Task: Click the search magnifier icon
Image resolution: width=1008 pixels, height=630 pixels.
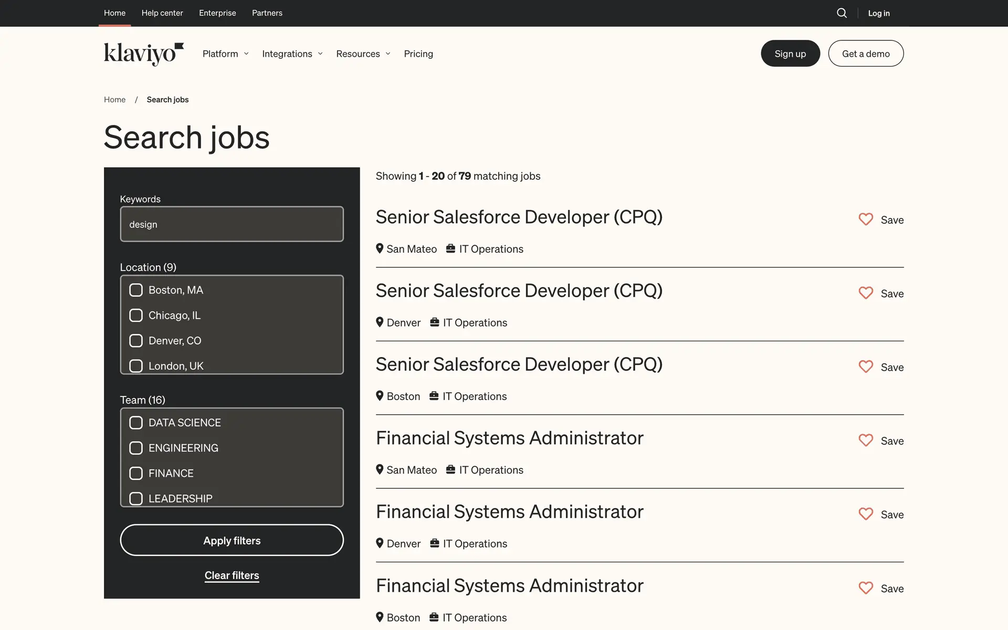Action: pyautogui.click(x=842, y=13)
